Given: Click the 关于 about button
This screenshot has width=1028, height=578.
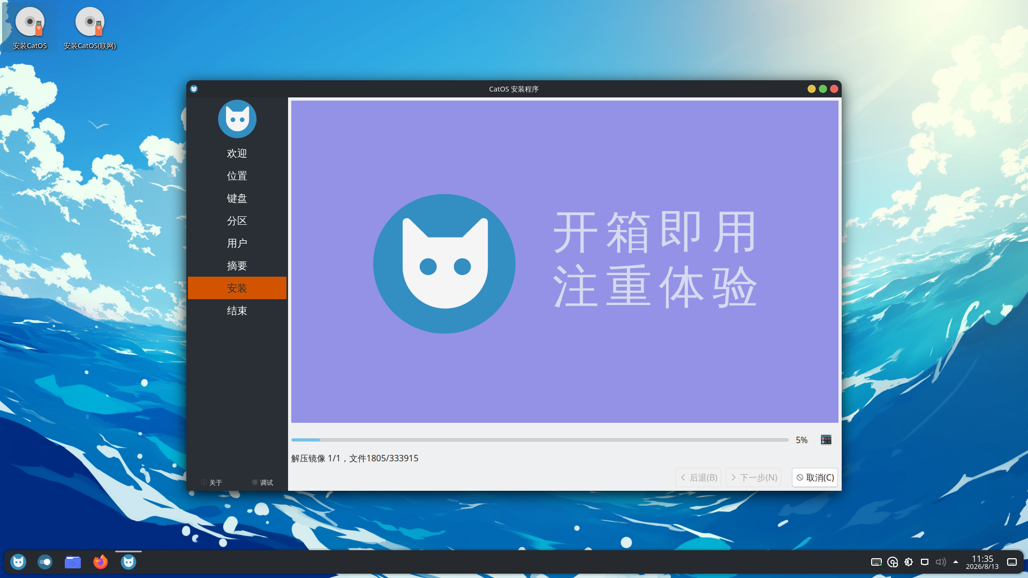Looking at the screenshot, I should click(x=211, y=483).
